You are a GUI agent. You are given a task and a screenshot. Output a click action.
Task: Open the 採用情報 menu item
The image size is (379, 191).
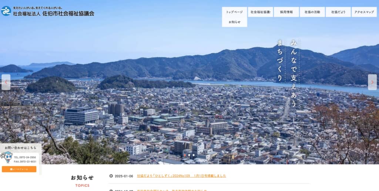point(286,12)
